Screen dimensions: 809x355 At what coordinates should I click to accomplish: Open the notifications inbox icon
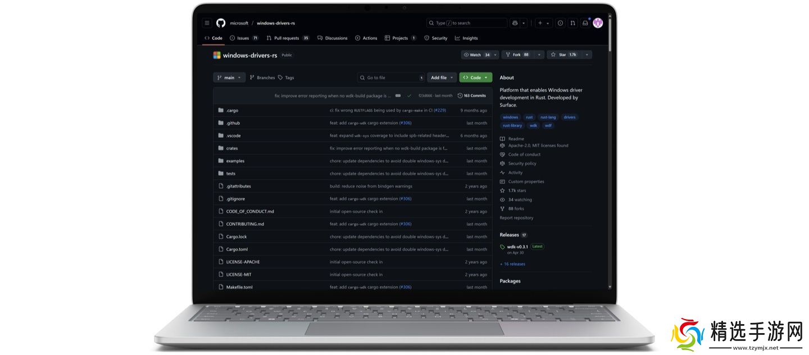tap(585, 23)
